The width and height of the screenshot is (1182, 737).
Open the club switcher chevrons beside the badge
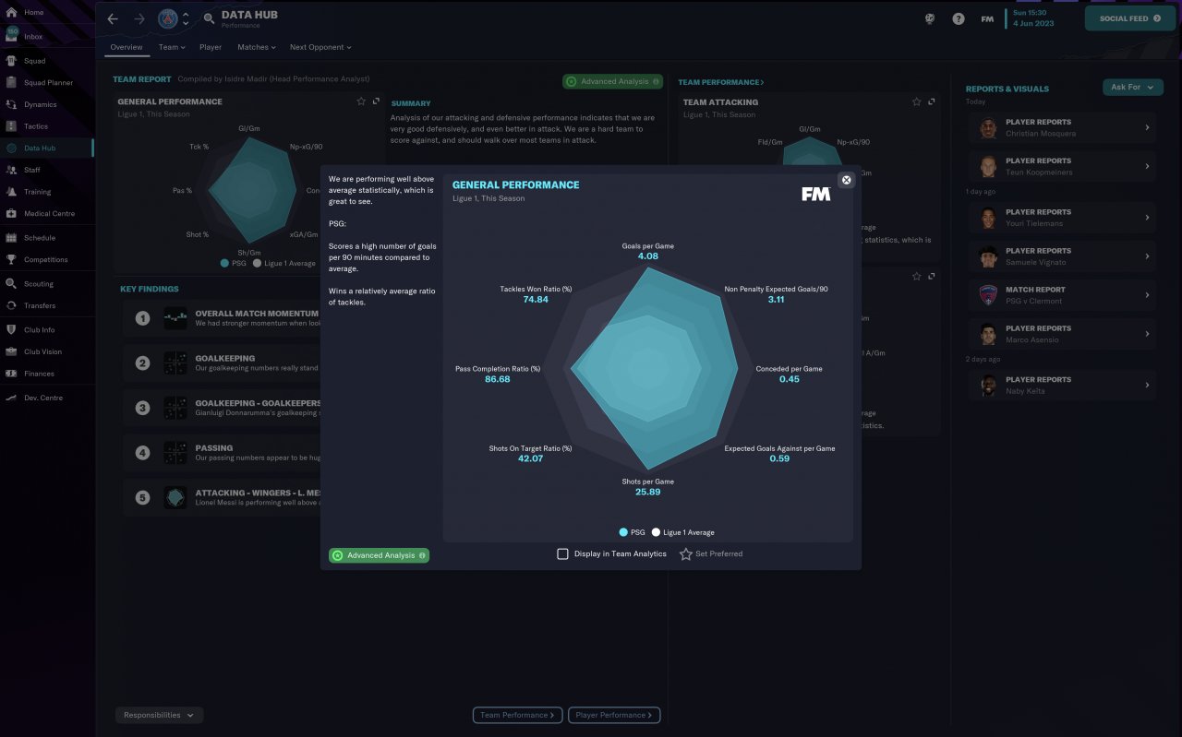(x=186, y=18)
